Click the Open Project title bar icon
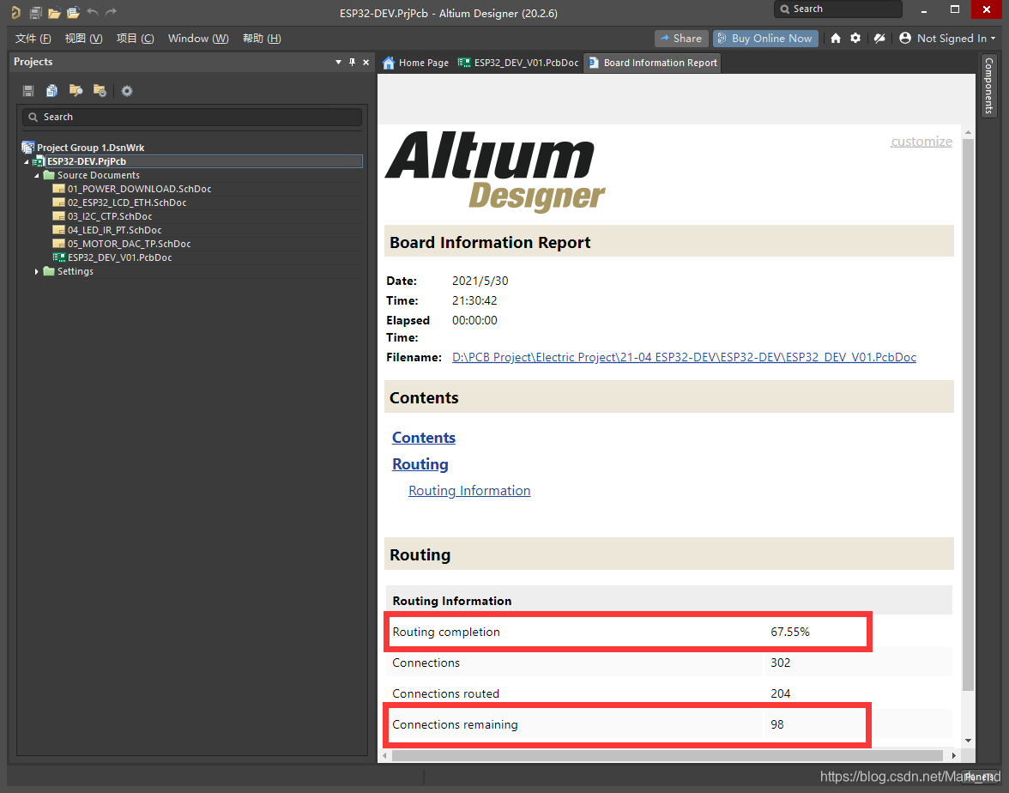Screen dimensions: 1009x793 [74, 12]
